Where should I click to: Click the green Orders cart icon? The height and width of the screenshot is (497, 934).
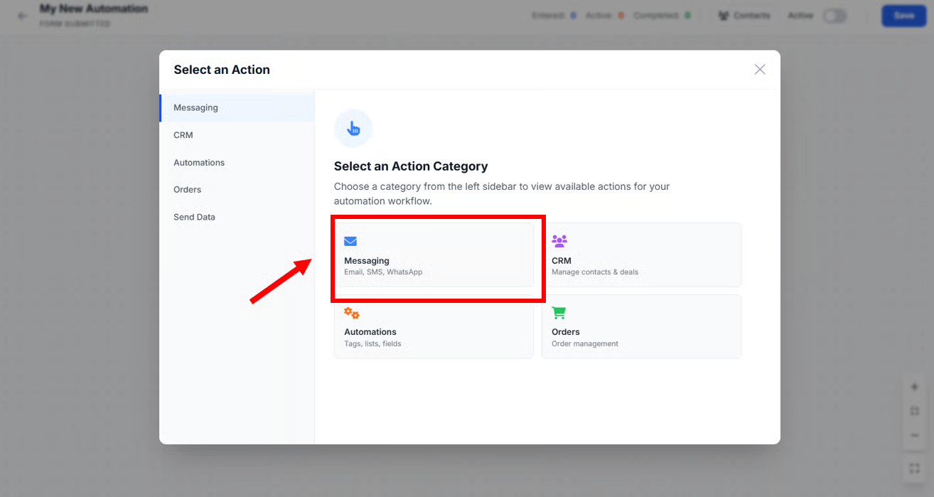click(559, 313)
